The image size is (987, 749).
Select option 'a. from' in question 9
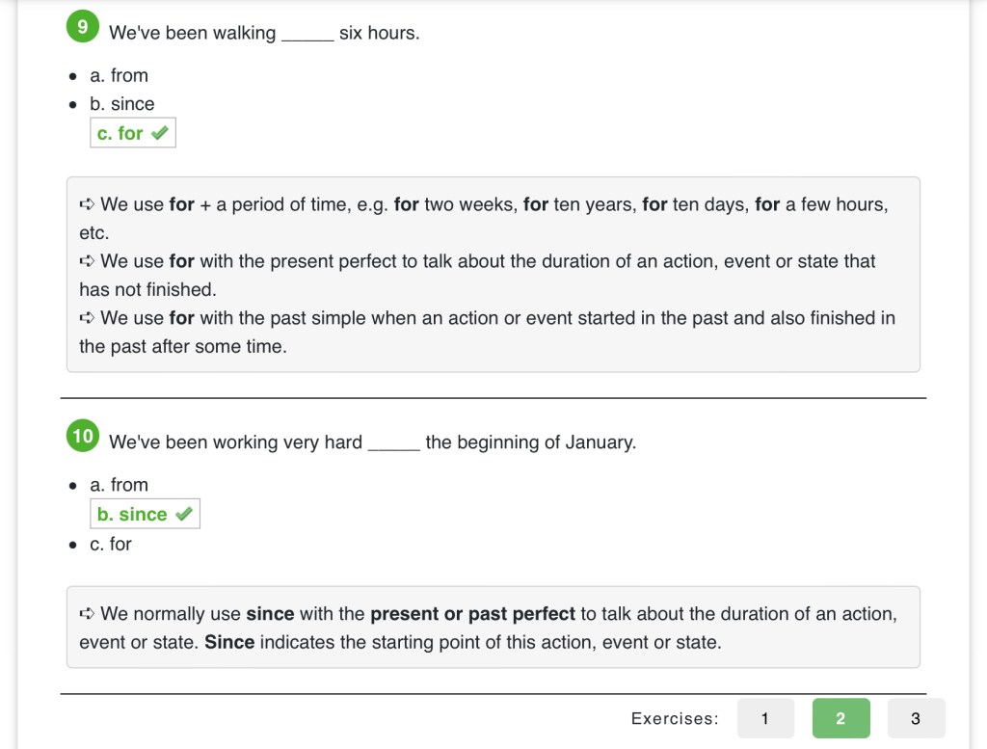tap(119, 75)
